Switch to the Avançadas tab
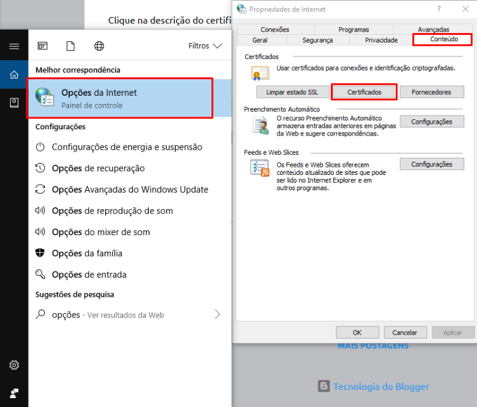The width and height of the screenshot is (477, 407). coord(433,29)
